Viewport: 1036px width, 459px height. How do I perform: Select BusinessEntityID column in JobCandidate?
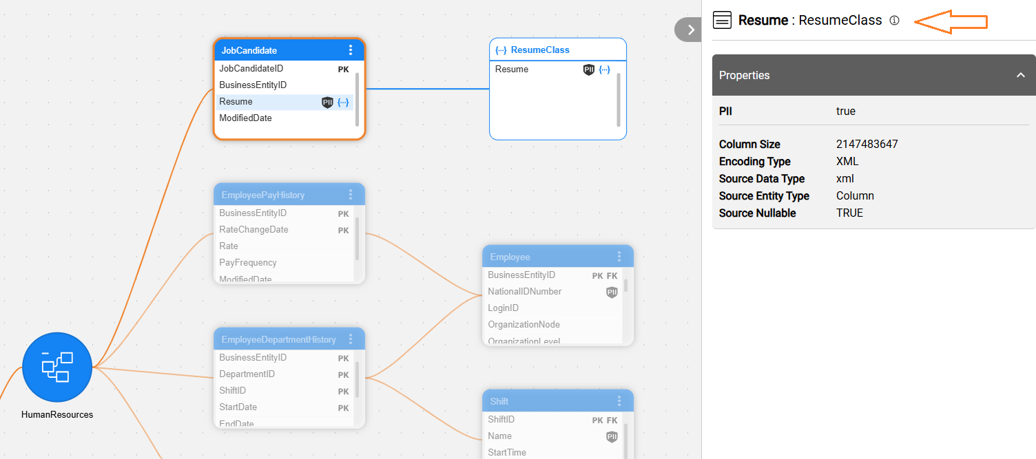(x=284, y=85)
